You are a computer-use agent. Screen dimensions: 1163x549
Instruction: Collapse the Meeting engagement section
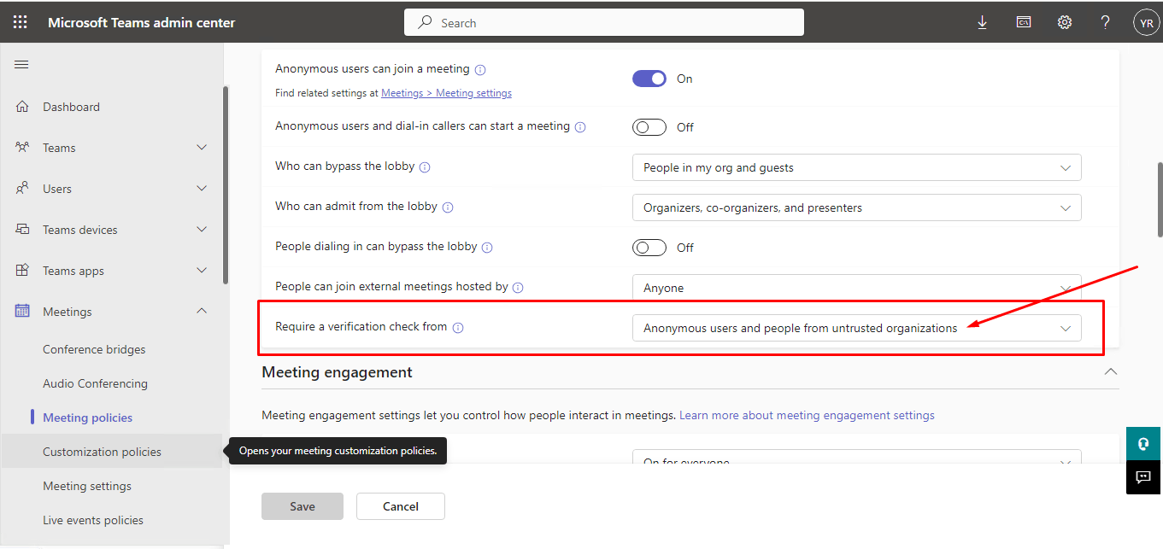point(1110,371)
